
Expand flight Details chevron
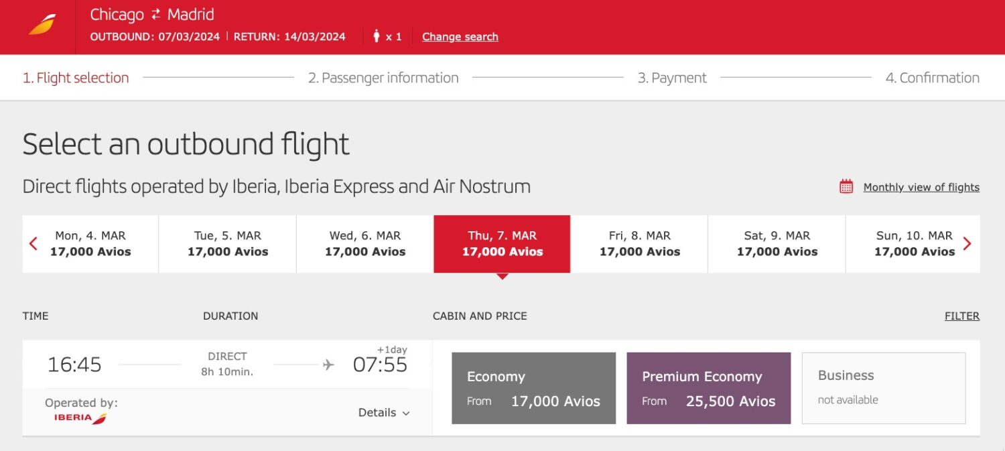(x=405, y=413)
